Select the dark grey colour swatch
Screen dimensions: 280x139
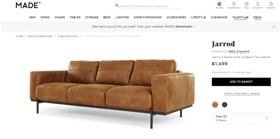[x=224, y=105]
